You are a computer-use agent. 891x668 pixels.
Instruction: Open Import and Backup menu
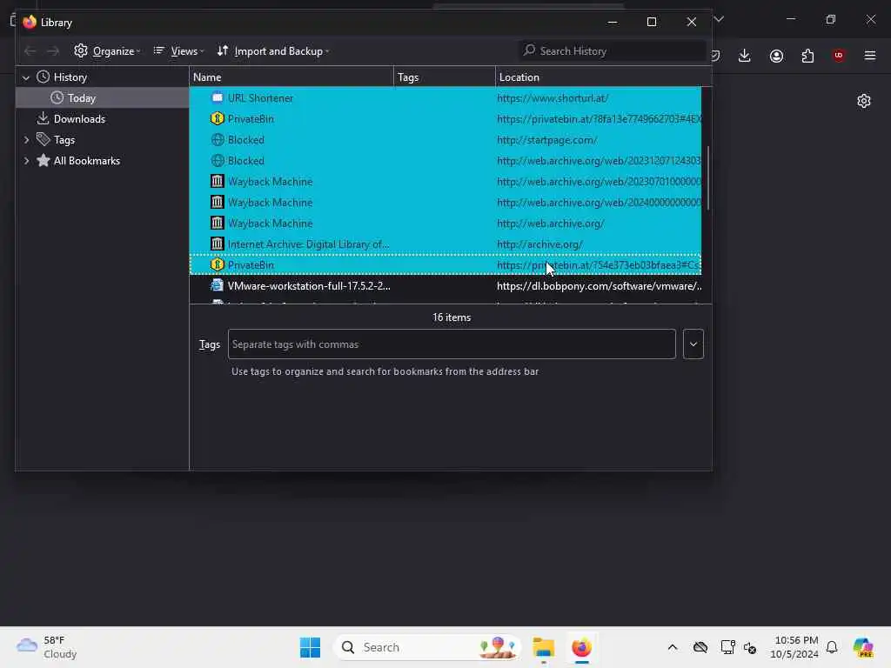[x=273, y=51]
